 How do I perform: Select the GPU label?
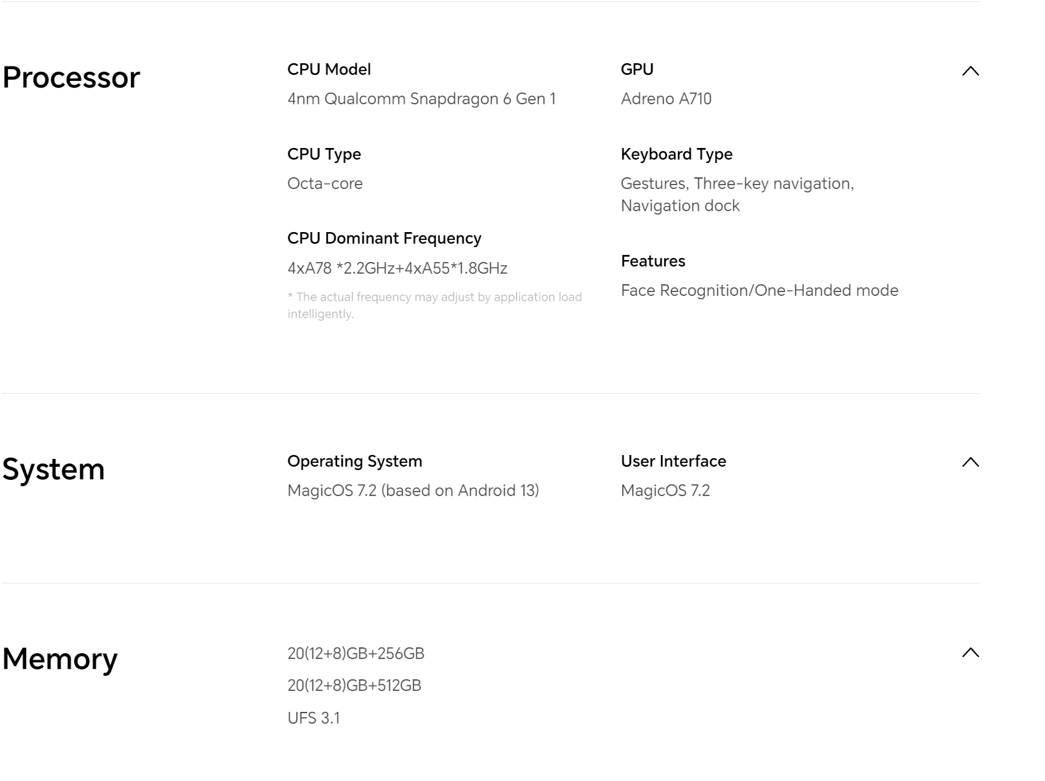(637, 70)
